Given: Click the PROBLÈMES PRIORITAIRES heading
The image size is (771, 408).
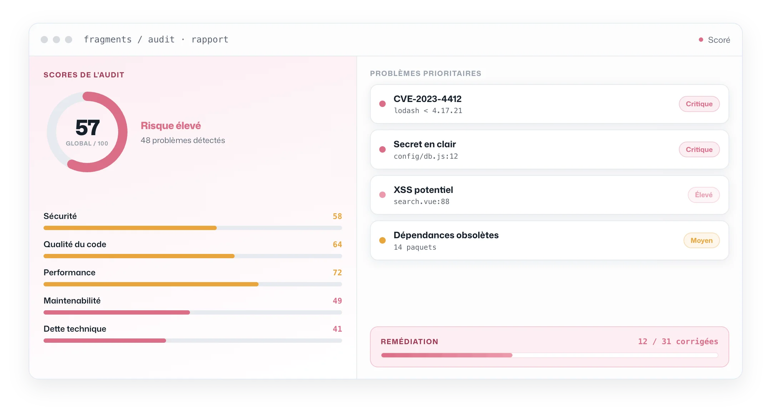Looking at the screenshot, I should 426,73.
